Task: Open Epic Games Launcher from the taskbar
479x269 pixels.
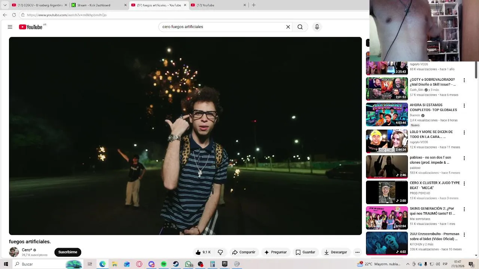Action: click(x=225, y=264)
